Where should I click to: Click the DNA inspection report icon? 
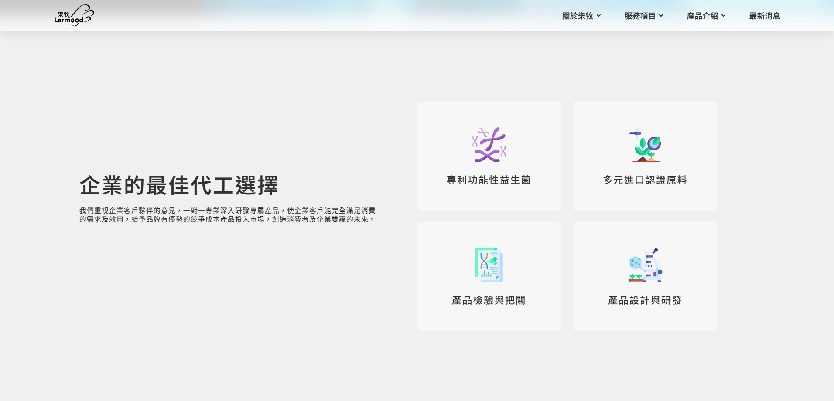tap(489, 265)
